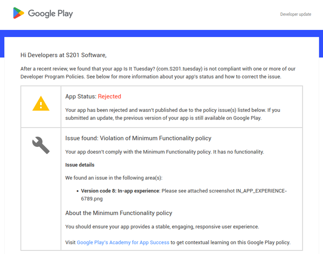Click the '6789.png' filename text
Image resolution: width=323 pixels, height=254 pixels.
[92, 199]
